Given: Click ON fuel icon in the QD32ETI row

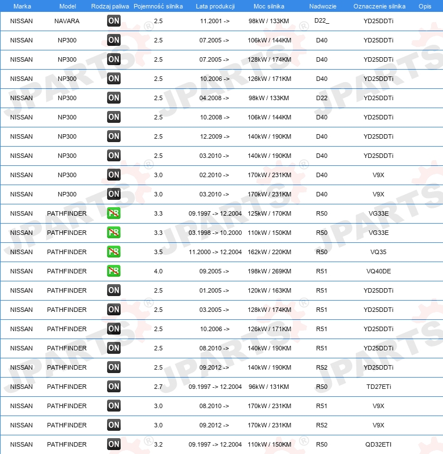Looking at the screenshot, I should pyautogui.click(x=113, y=444).
